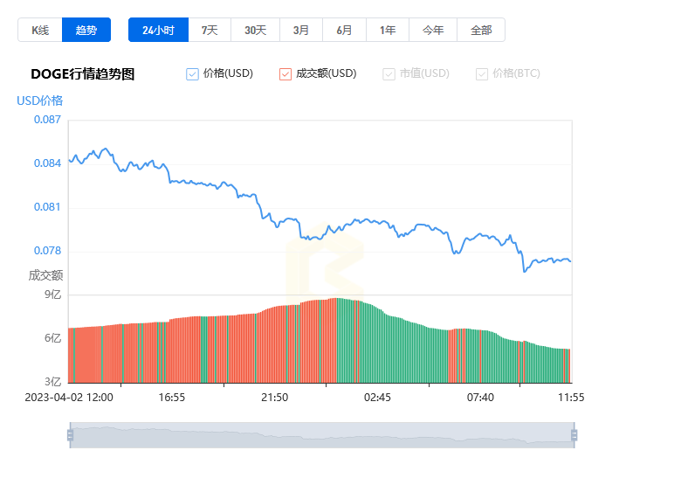Screen dimensions: 681x492
Task: Select the 6月 time range
Action: pyautogui.click(x=344, y=30)
